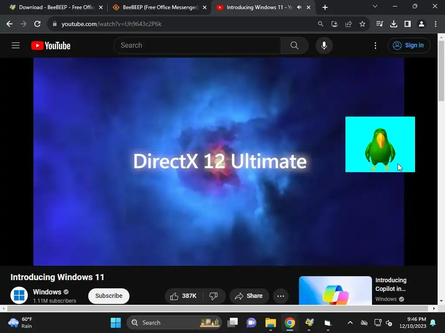Screen dimensions: 445x333
Task: Click the taskbar Search box
Action: [x=174, y=323]
